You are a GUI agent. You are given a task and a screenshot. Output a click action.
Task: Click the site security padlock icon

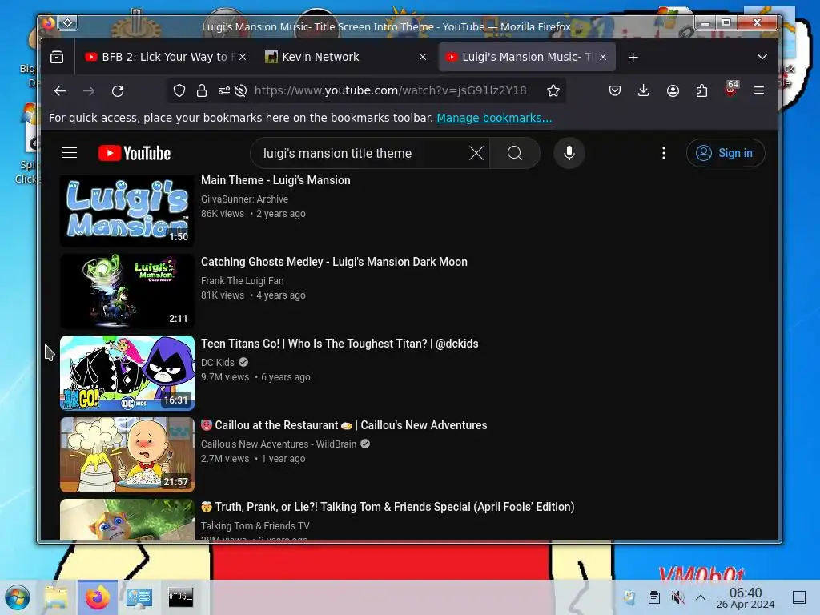[202, 91]
